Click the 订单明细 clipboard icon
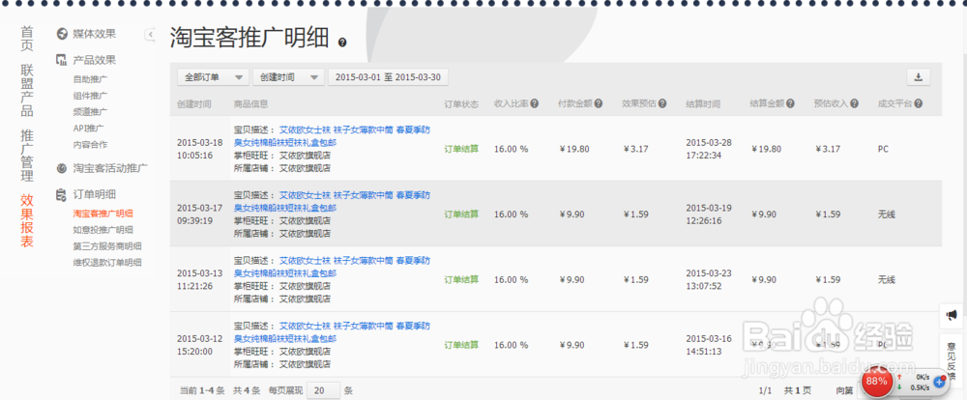Viewport: 967px width, 400px height. coord(61,194)
